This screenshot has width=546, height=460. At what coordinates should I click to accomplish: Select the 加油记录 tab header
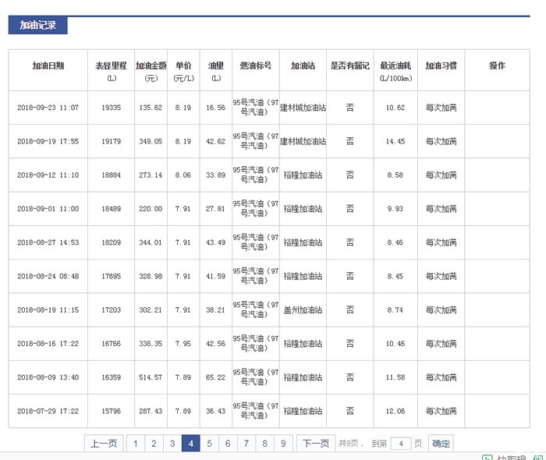[x=37, y=25]
